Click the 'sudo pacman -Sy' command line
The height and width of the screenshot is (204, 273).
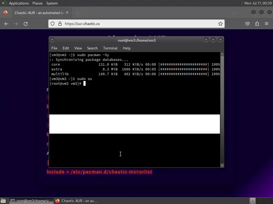coord(79,55)
